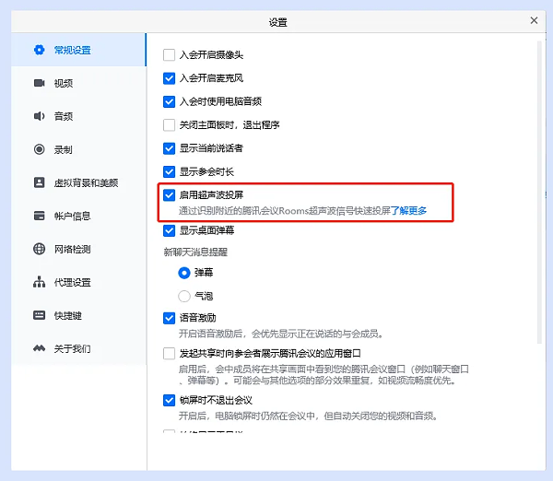The width and height of the screenshot is (553, 481).
Task: Click the settings panel vertical scrollbar
Action: [x=539, y=193]
